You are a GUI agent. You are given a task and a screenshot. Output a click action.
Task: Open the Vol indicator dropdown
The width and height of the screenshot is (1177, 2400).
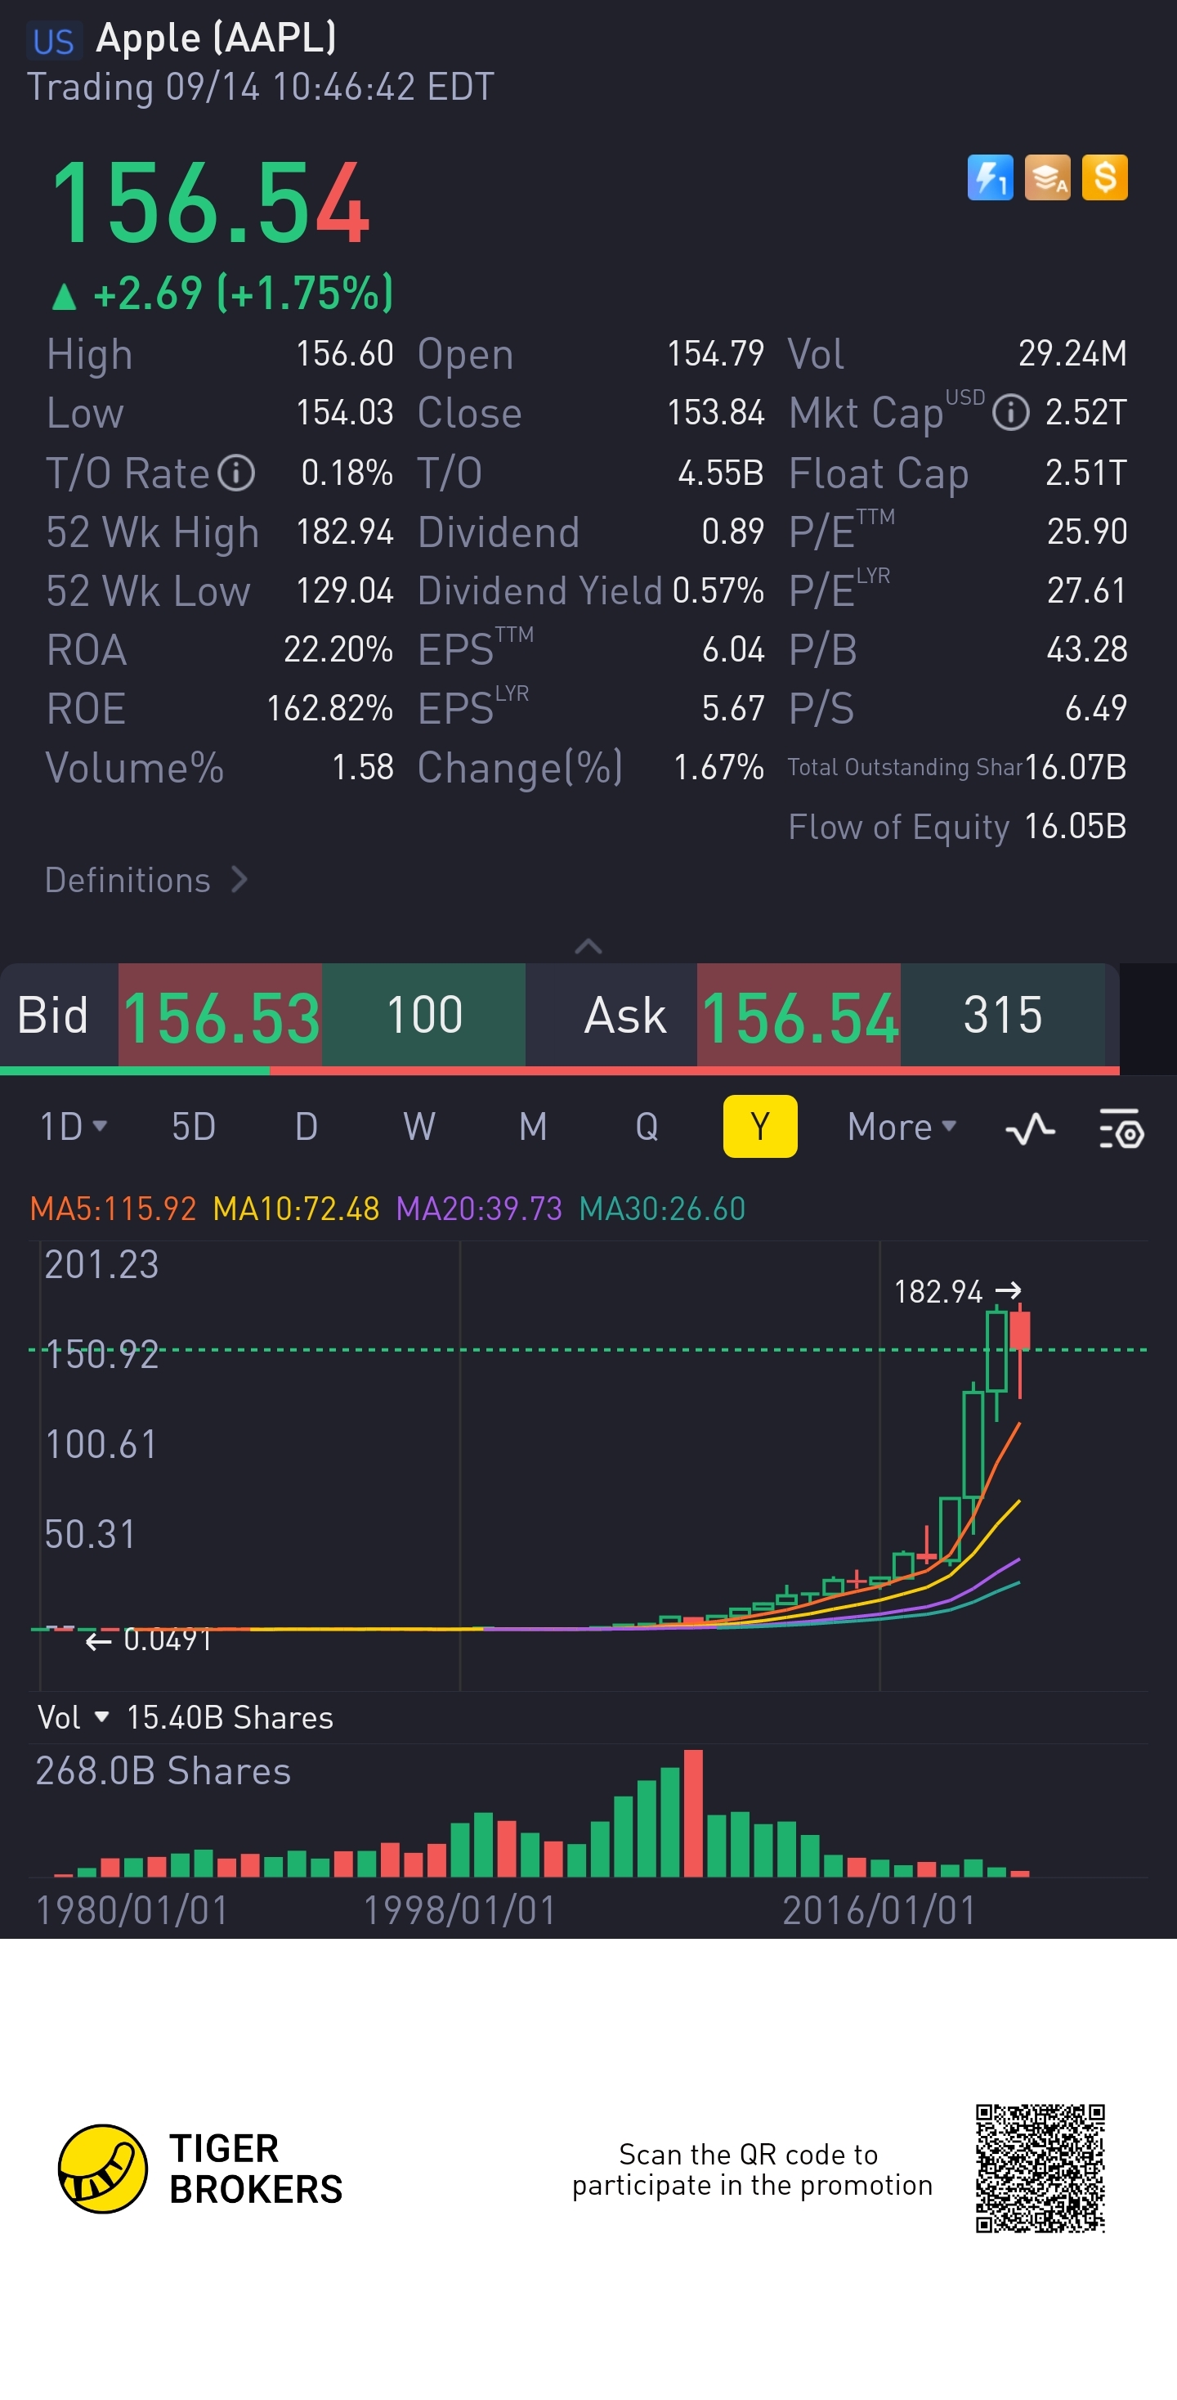(74, 1717)
